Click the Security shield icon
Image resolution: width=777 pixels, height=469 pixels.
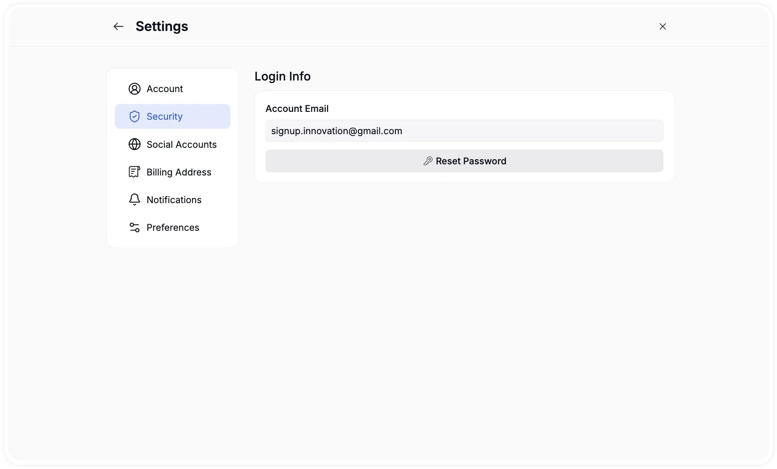tap(135, 116)
